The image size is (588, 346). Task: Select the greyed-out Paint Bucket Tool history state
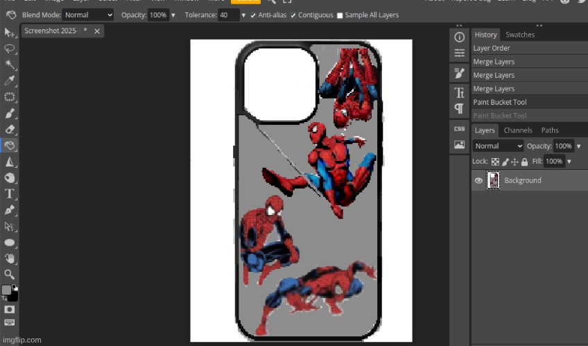pos(530,116)
